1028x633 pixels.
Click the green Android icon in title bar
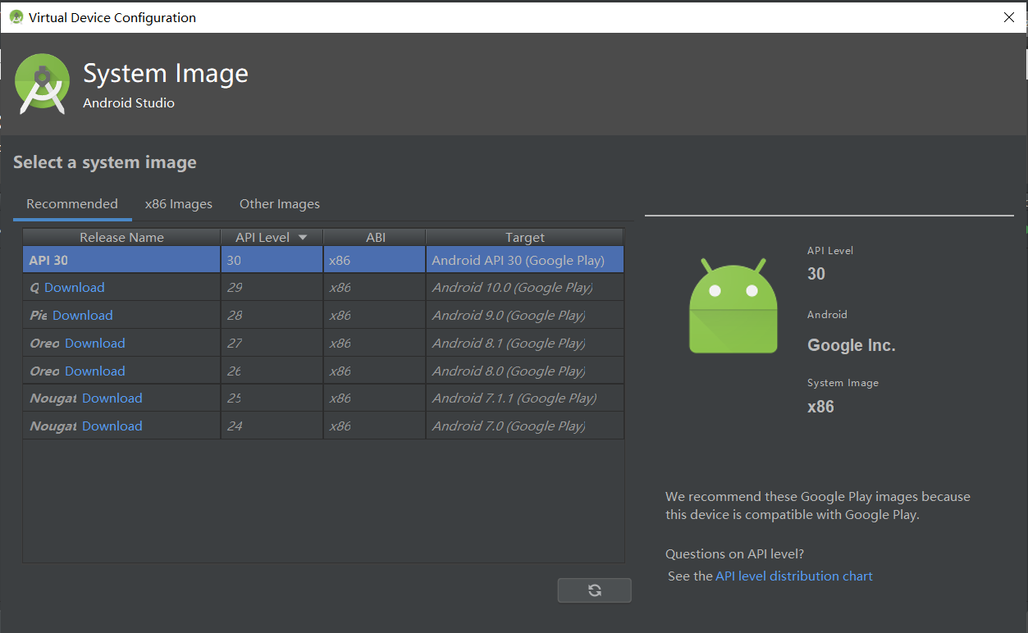[x=16, y=16]
